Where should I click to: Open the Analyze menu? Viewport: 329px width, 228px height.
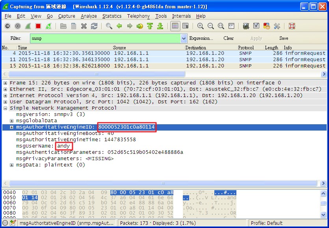point(89,16)
